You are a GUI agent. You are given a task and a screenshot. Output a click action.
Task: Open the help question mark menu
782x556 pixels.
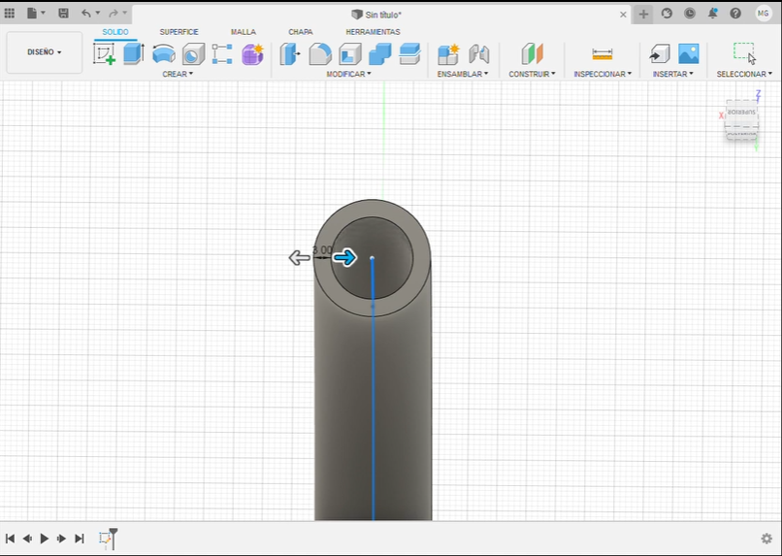735,14
